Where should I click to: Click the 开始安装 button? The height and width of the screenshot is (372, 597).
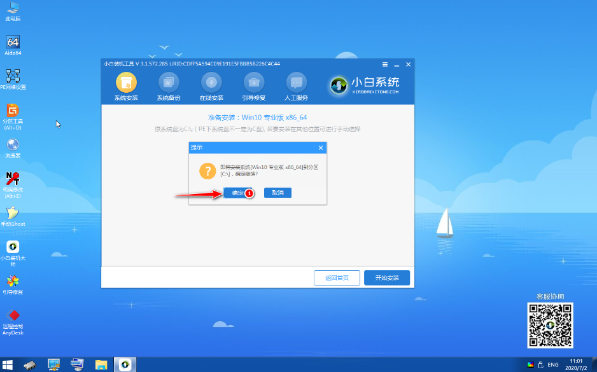point(387,278)
